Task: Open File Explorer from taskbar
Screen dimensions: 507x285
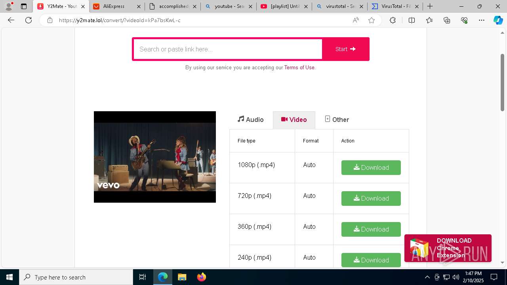Action: click(x=182, y=277)
